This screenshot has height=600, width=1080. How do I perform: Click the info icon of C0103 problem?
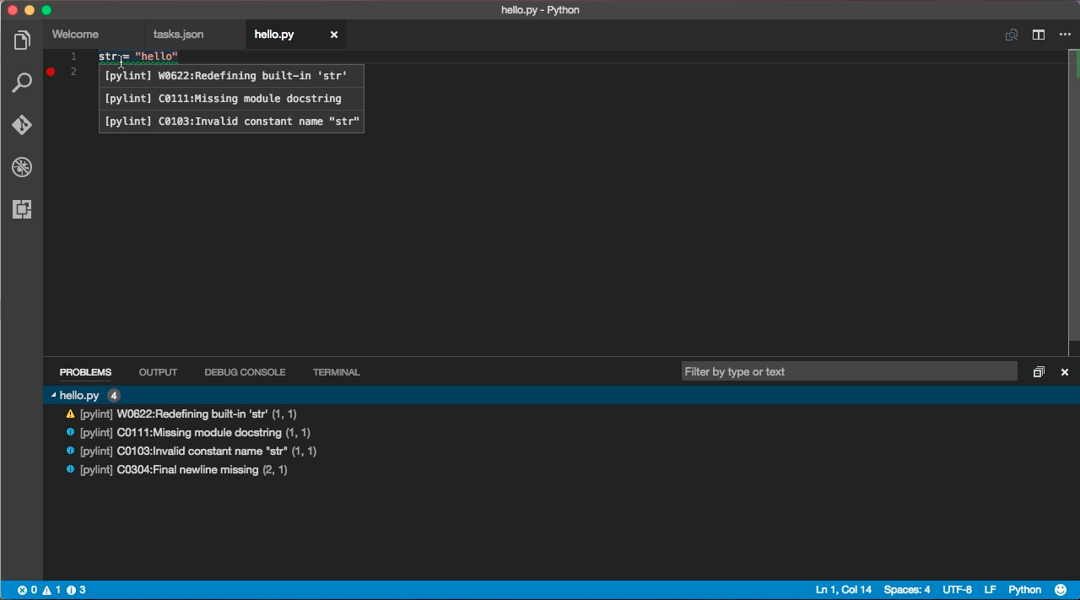tap(71, 451)
